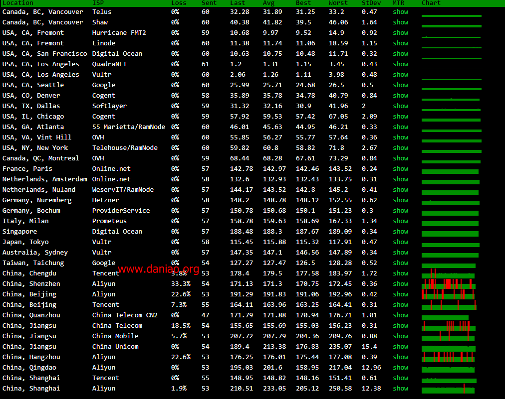This screenshot has width=505, height=399.
Task: Open MTR for Nuland WeservIT/RamNode
Action: pos(400,190)
